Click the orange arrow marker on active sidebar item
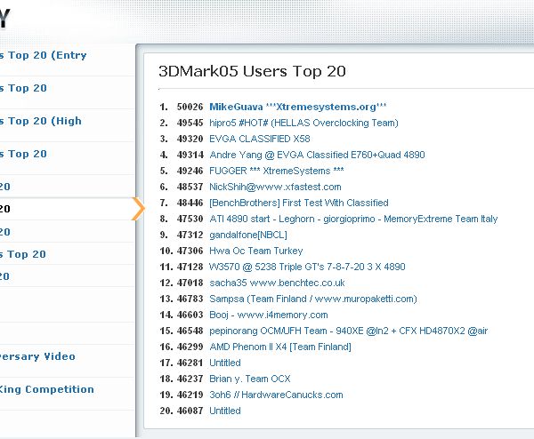The image size is (534, 439). click(x=138, y=209)
